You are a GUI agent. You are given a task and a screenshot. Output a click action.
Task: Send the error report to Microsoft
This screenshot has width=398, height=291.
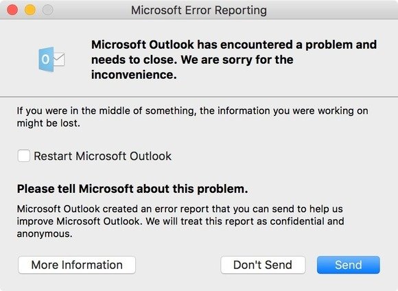coord(349,265)
